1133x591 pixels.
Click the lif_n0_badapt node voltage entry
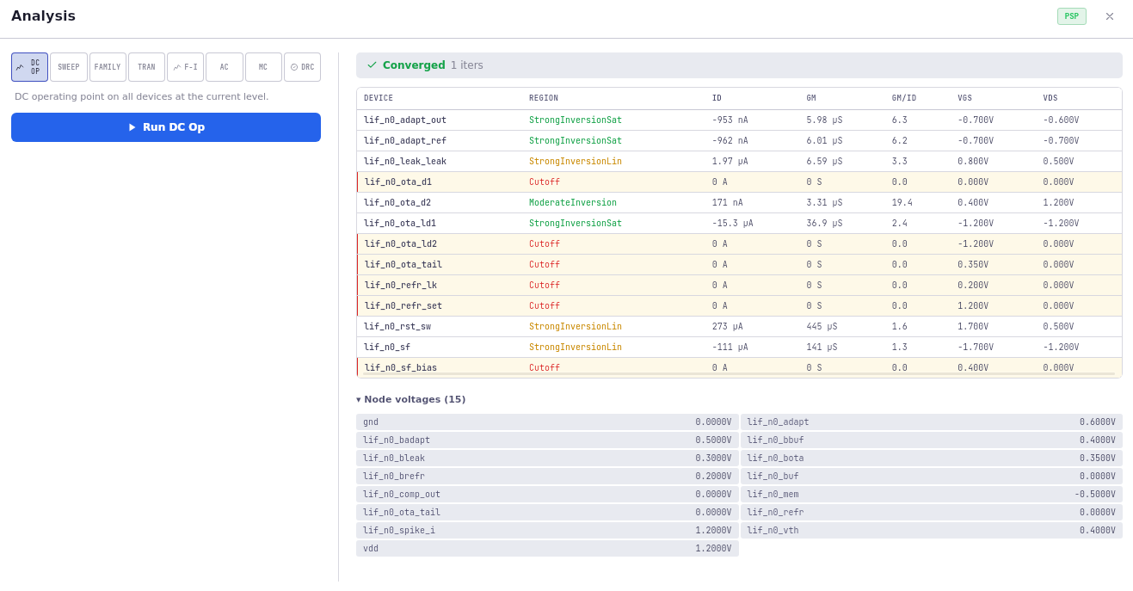pyautogui.click(x=547, y=440)
